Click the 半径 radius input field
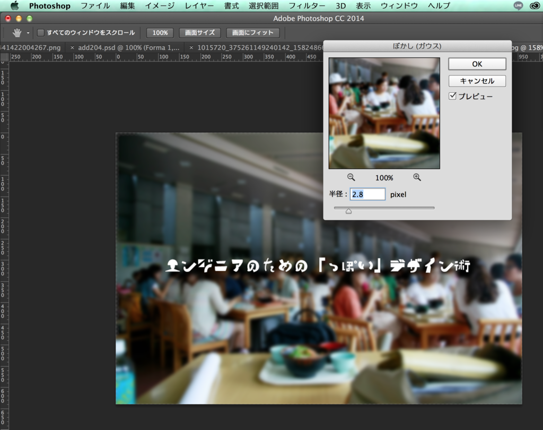Image resolution: width=543 pixels, height=430 pixels. (x=367, y=194)
